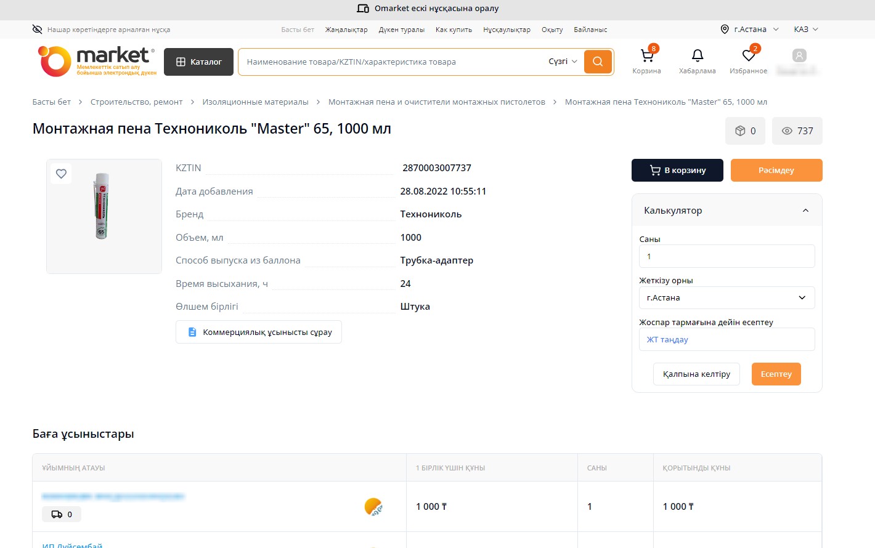Screen dimensions: 875x548
Task: Click the Omarket logo
Action: pos(97,62)
